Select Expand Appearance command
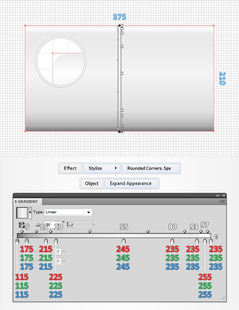The width and height of the screenshot is (239, 310). pos(131,183)
